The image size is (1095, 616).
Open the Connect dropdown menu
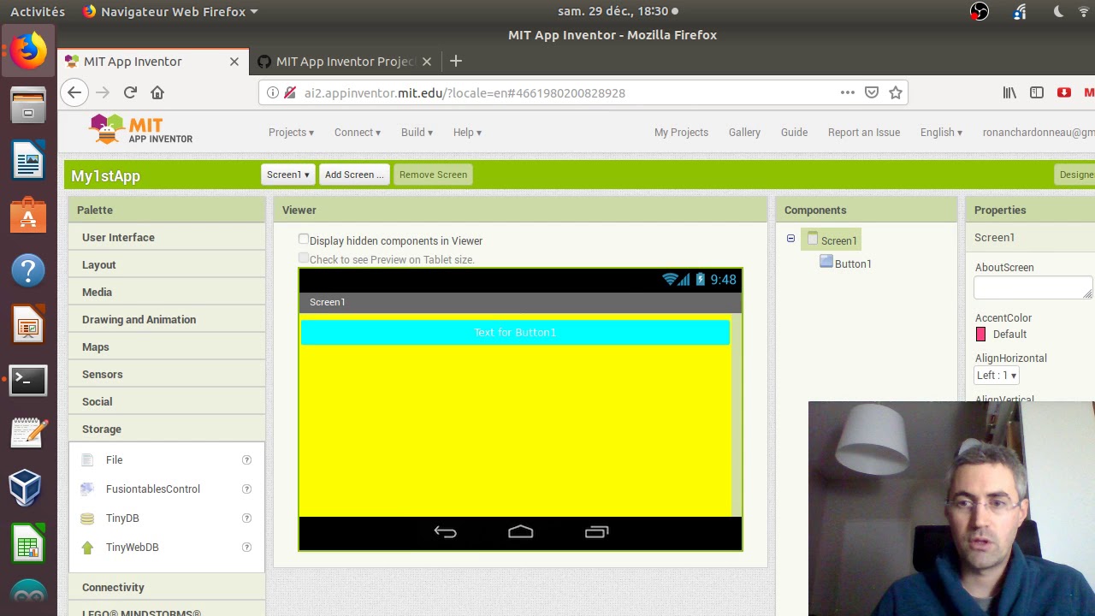[x=358, y=133]
